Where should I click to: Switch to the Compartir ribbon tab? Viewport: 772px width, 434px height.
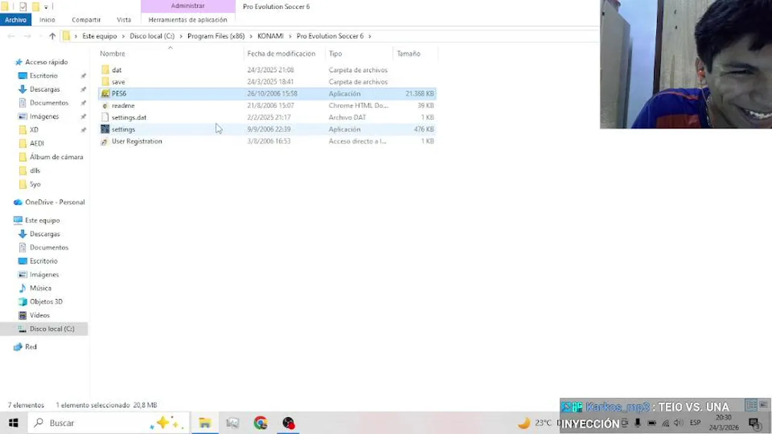click(x=86, y=20)
